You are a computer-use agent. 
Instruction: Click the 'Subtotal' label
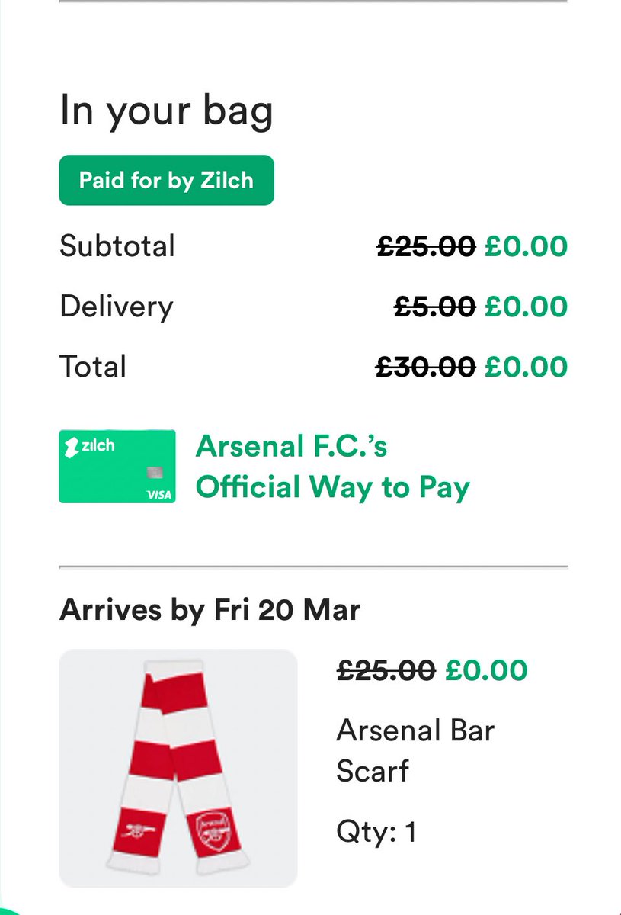pos(117,246)
